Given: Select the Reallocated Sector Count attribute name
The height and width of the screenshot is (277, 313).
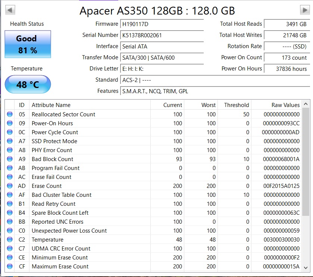Looking at the screenshot, I should [x=63, y=114].
